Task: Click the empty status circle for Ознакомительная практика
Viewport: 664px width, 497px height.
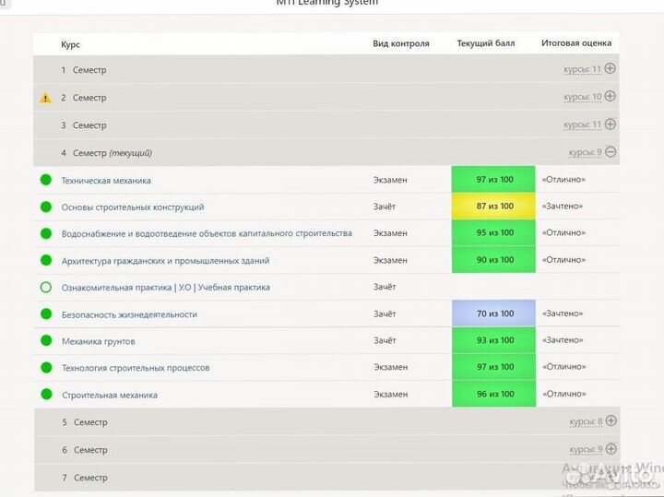Action: (45, 288)
